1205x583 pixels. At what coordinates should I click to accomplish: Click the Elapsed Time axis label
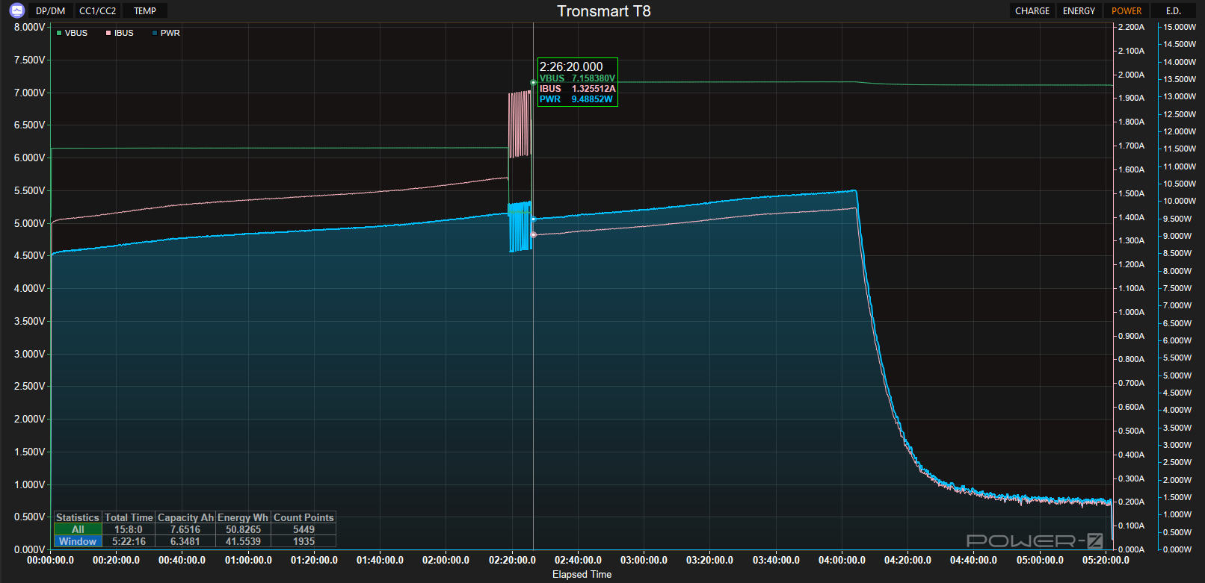tap(582, 574)
